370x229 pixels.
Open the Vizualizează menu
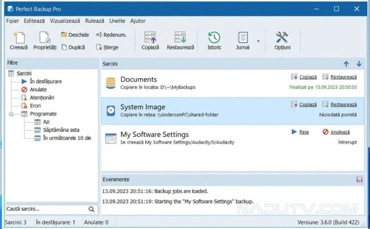coord(65,21)
